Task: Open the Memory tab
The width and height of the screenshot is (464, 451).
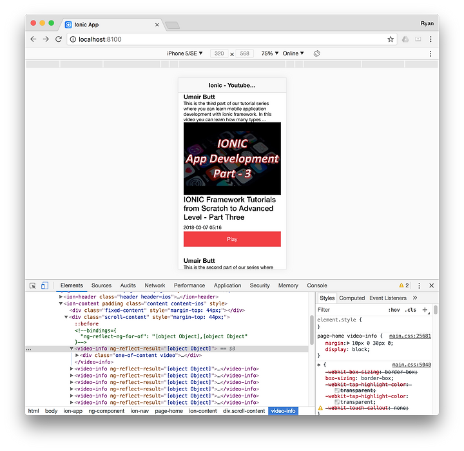Action: [288, 285]
